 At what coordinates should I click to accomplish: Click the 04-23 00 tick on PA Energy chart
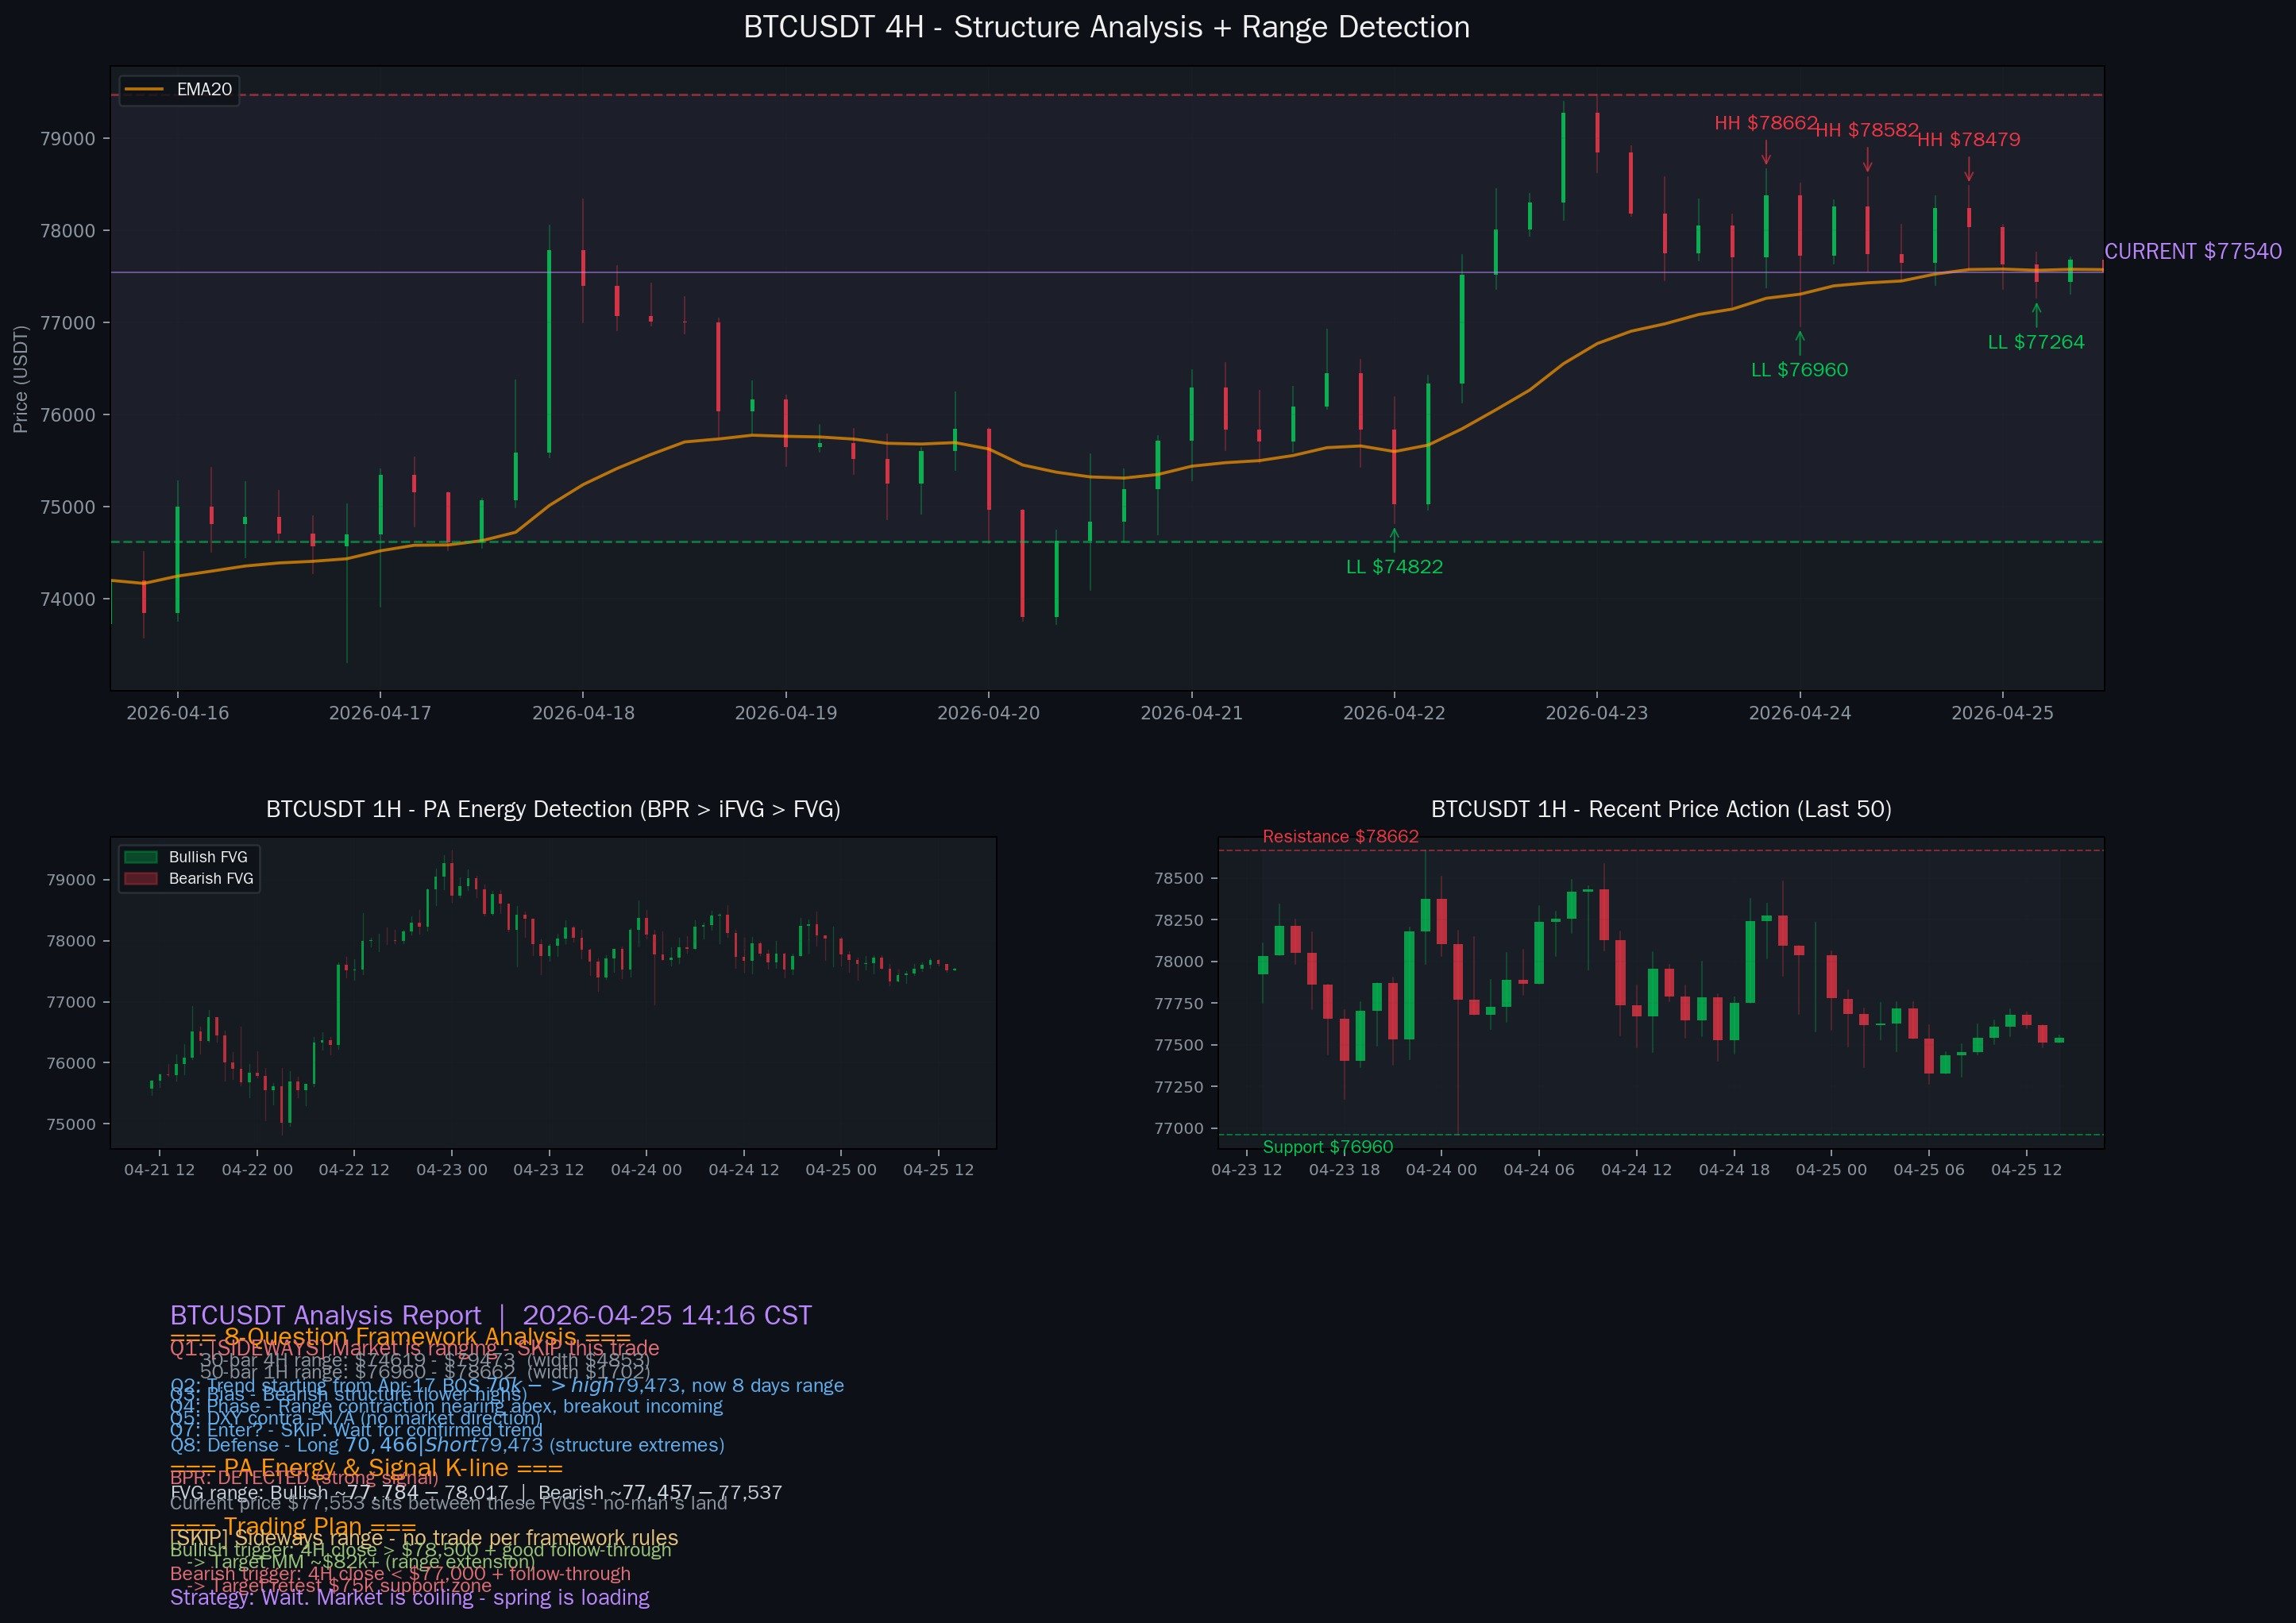click(451, 1170)
